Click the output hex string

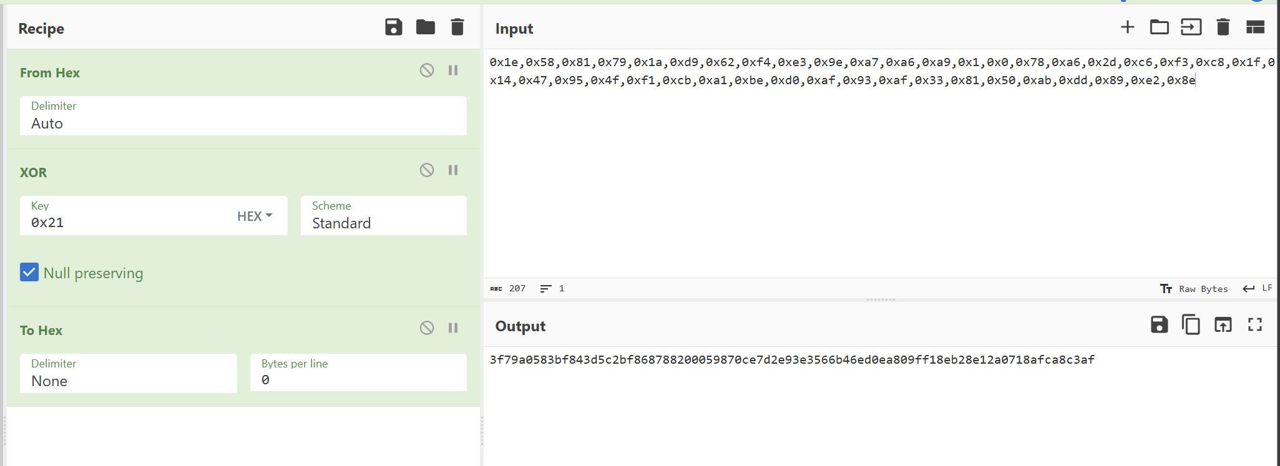tap(792, 360)
